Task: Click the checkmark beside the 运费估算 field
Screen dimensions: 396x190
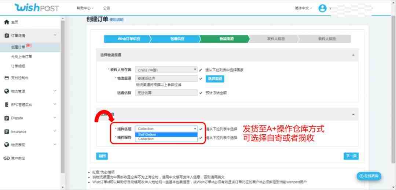Action: [201, 93]
